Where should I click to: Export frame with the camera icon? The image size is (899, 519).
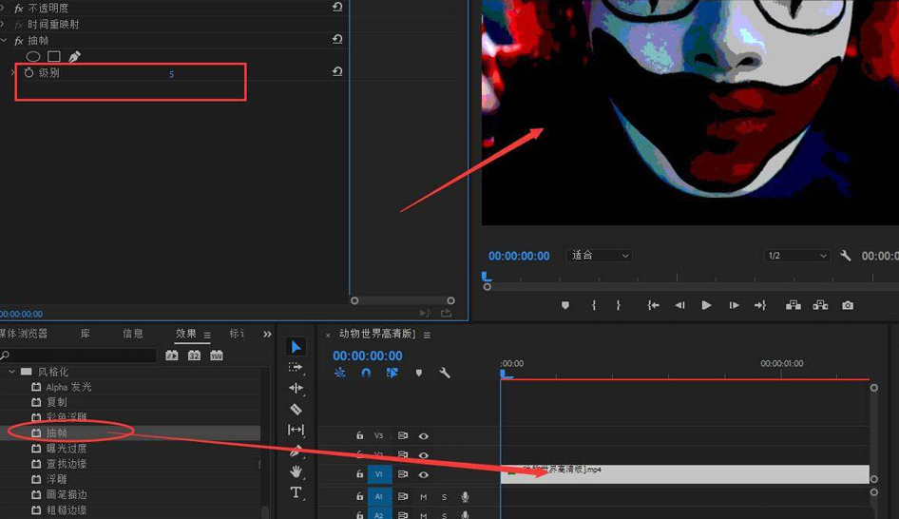[847, 305]
